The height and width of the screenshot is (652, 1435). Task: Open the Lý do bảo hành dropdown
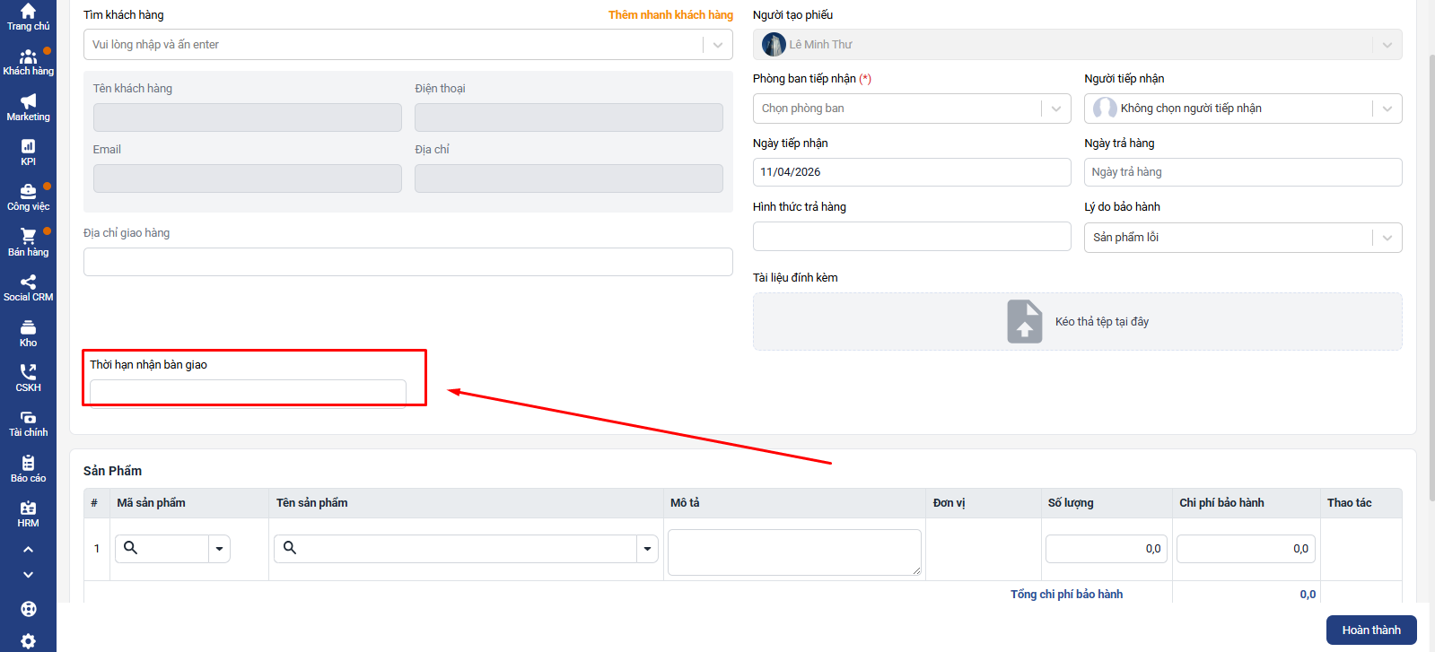1387,238
